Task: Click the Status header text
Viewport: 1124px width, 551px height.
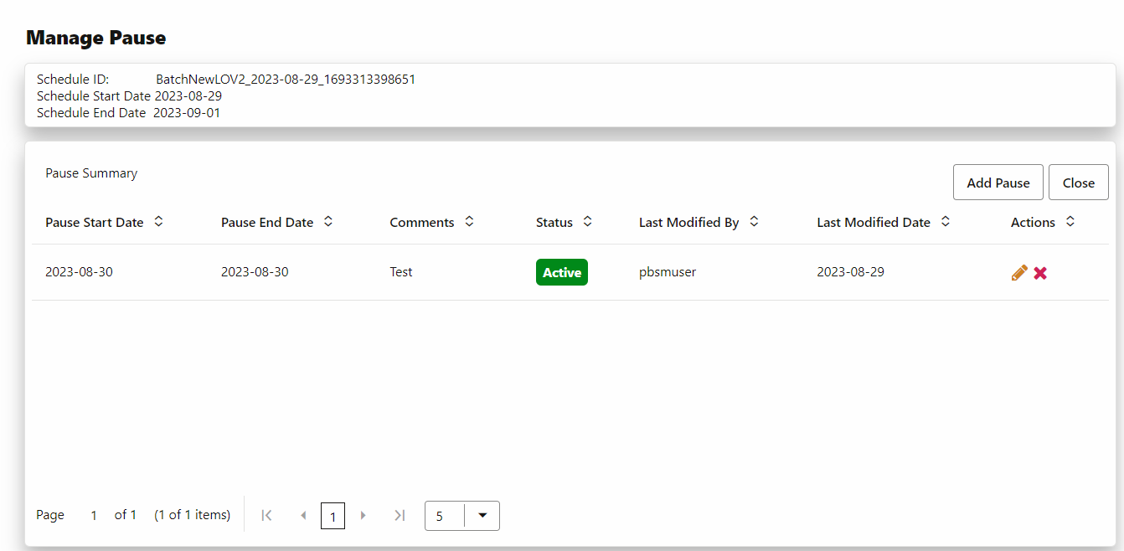Action: click(x=554, y=223)
